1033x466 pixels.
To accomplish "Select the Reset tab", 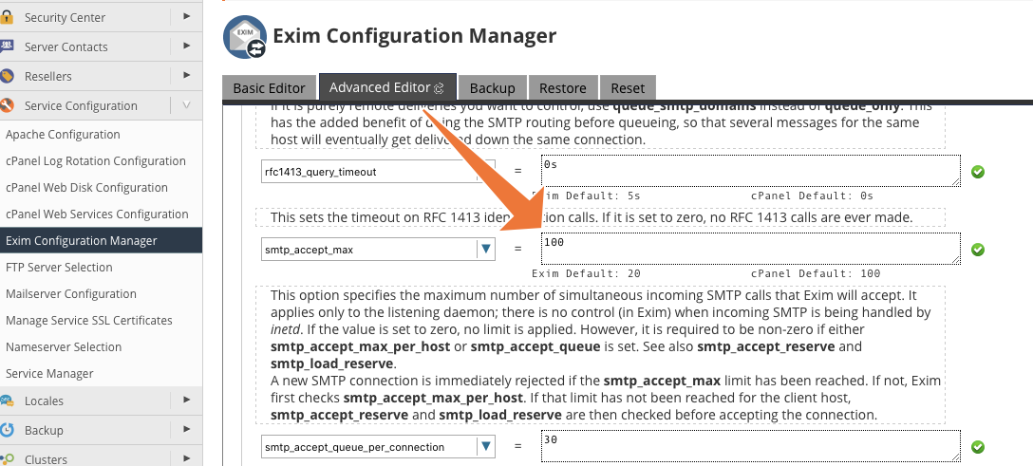I will pyautogui.click(x=628, y=87).
